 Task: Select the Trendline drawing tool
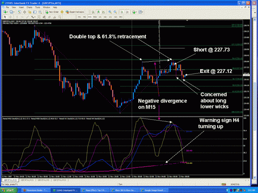pos(27,17)
